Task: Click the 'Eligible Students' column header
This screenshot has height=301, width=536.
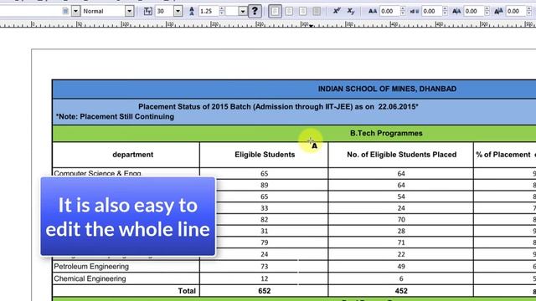Action: pyautogui.click(x=265, y=155)
